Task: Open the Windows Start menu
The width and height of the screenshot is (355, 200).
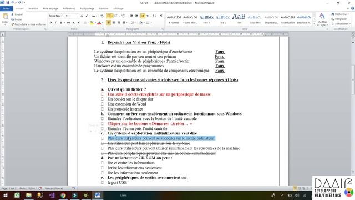Action: (x=5, y=195)
